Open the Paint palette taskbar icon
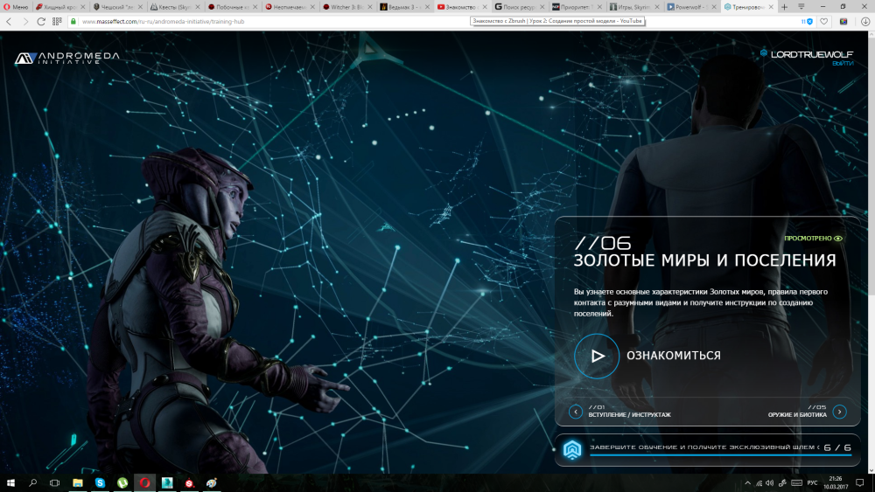This screenshot has width=875, height=492. click(x=212, y=483)
